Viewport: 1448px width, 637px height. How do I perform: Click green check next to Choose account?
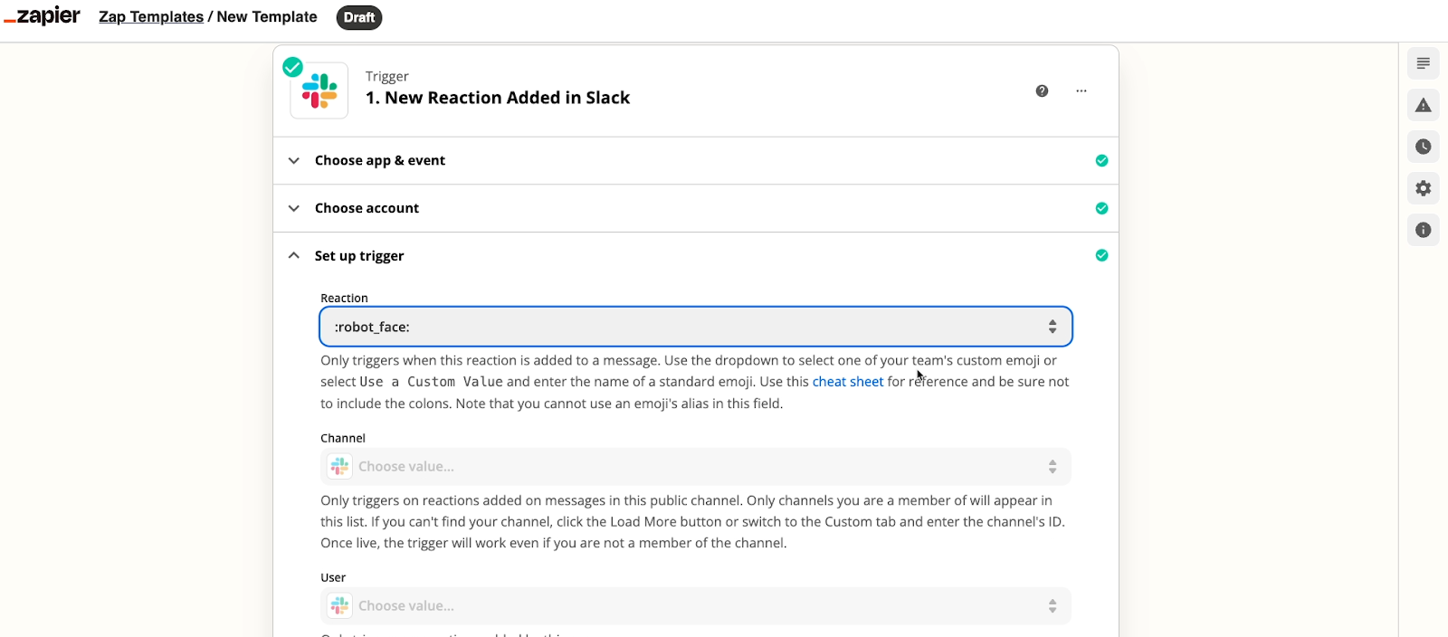pos(1101,208)
